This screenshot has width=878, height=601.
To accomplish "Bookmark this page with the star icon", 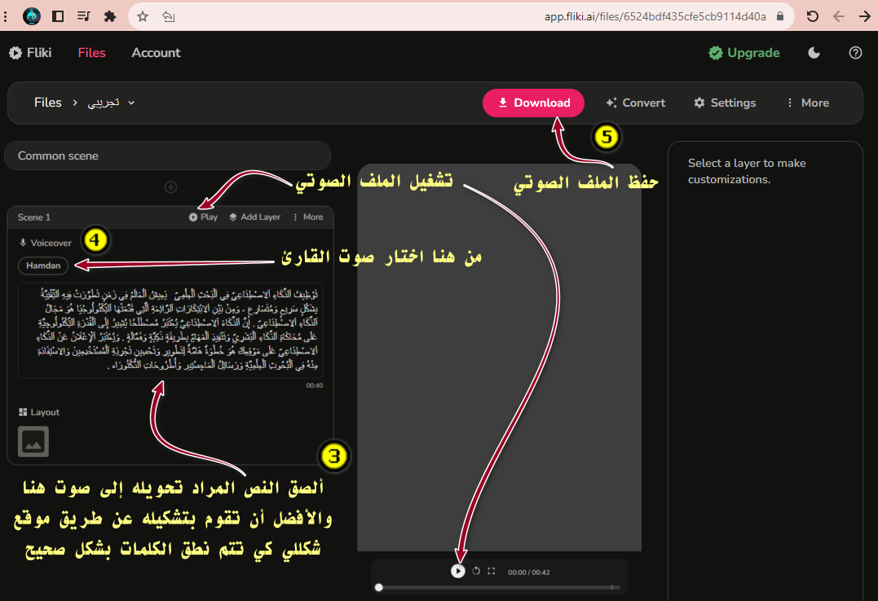I will [143, 15].
